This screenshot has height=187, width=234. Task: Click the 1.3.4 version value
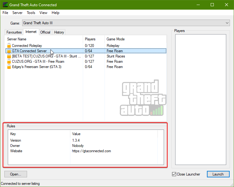[x=76, y=140]
